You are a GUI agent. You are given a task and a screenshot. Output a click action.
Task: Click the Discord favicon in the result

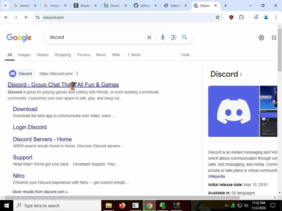13,74
